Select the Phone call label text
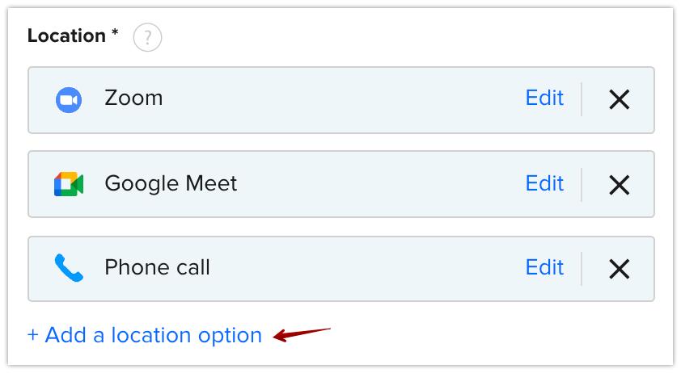The image size is (681, 373). coord(157,267)
